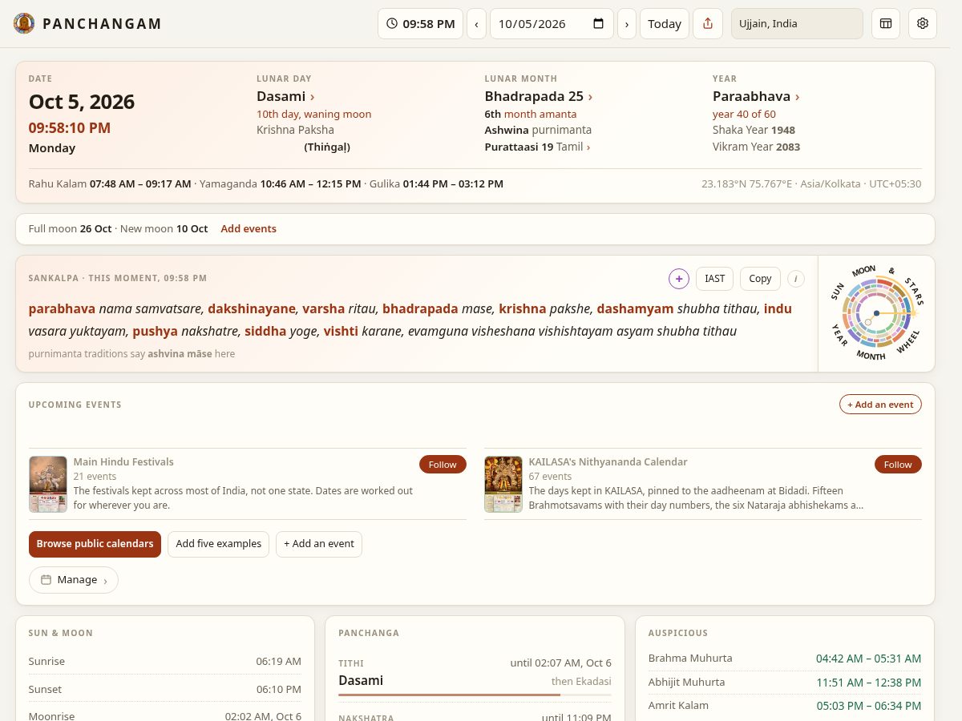The height and width of the screenshot is (721, 962).
Task: Click the Dasami tithi progress bar
Action: [475, 695]
